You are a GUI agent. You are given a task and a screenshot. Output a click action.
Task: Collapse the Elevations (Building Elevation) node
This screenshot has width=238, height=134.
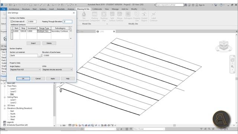tap(5, 108)
